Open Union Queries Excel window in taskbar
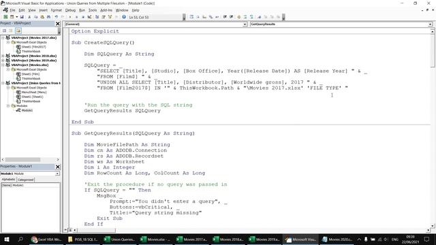The width and height of the screenshot is (436, 245). click(120, 239)
